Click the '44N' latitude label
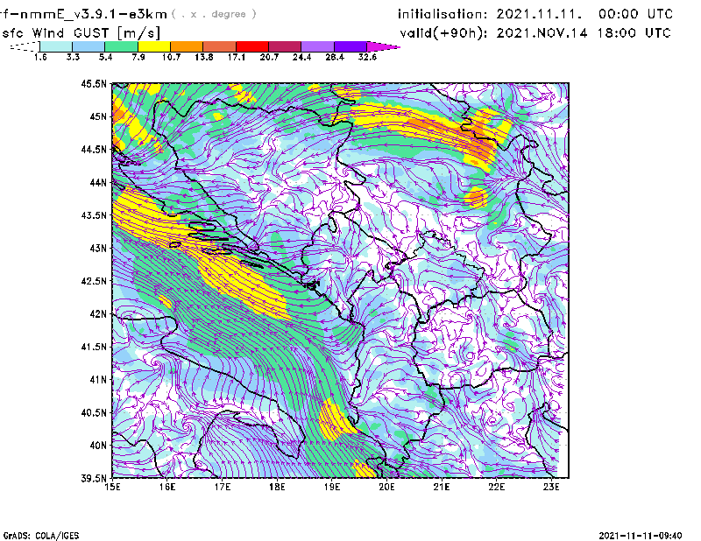Screen dimensions: 701x541 coord(98,182)
